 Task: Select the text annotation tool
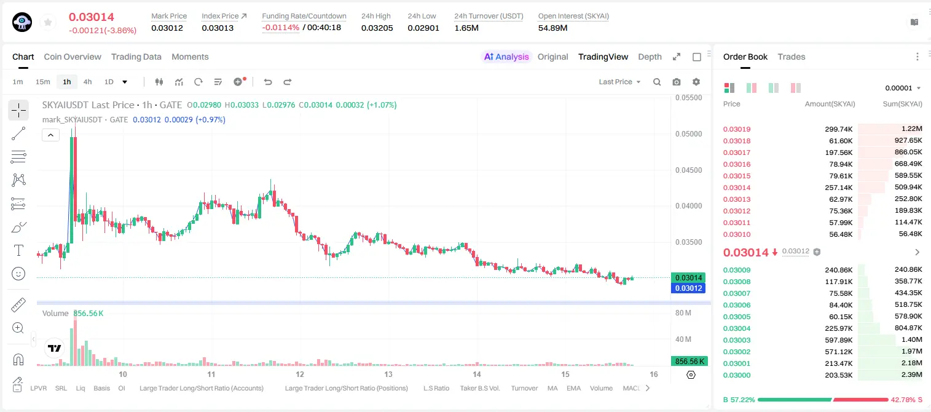tap(18, 250)
